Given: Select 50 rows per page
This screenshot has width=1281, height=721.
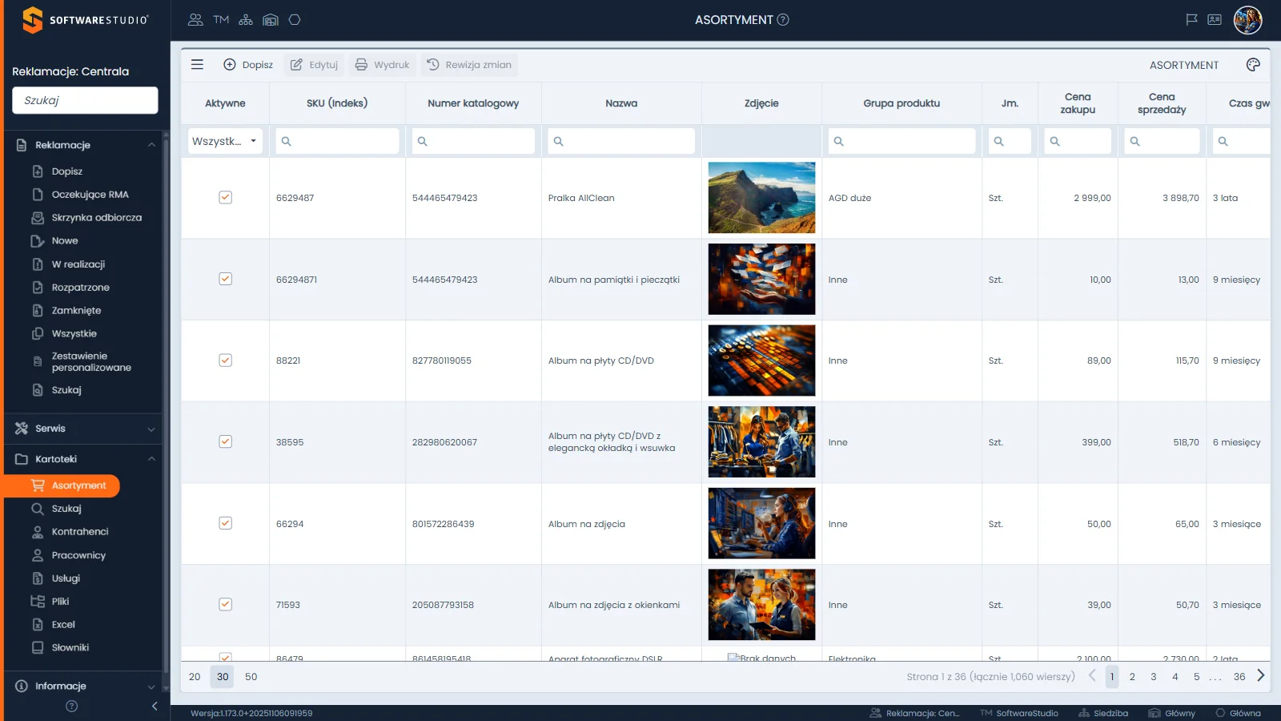Looking at the screenshot, I should pos(251,677).
